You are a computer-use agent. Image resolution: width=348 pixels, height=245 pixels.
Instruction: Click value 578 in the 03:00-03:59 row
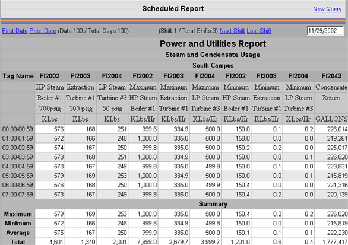[59, 157]
